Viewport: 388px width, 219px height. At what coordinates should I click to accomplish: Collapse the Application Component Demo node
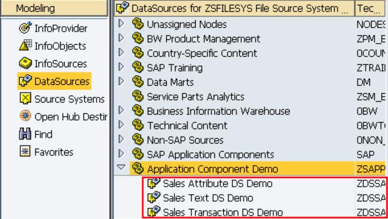[x=122, y=168]
